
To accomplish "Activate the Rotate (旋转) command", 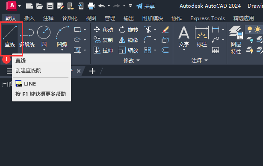I will 128,30.
